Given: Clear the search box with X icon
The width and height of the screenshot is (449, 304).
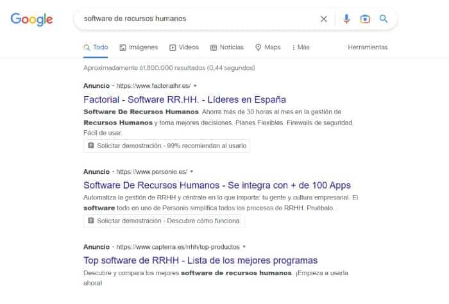Looking at the screenshot, I should coord(323,19).
